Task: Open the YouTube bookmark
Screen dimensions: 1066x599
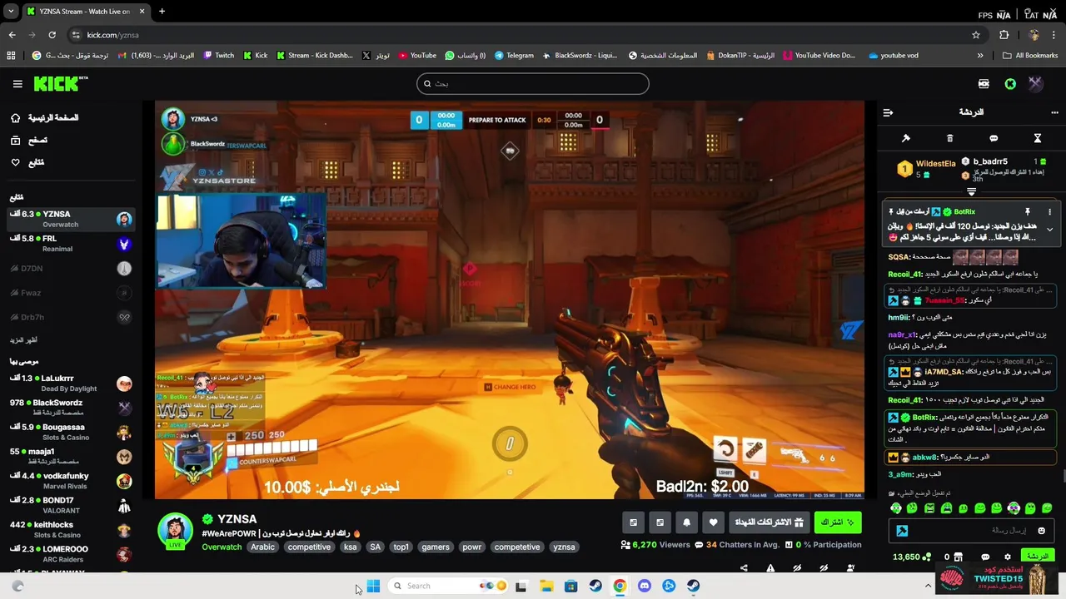Action: (x=417, y=56)
